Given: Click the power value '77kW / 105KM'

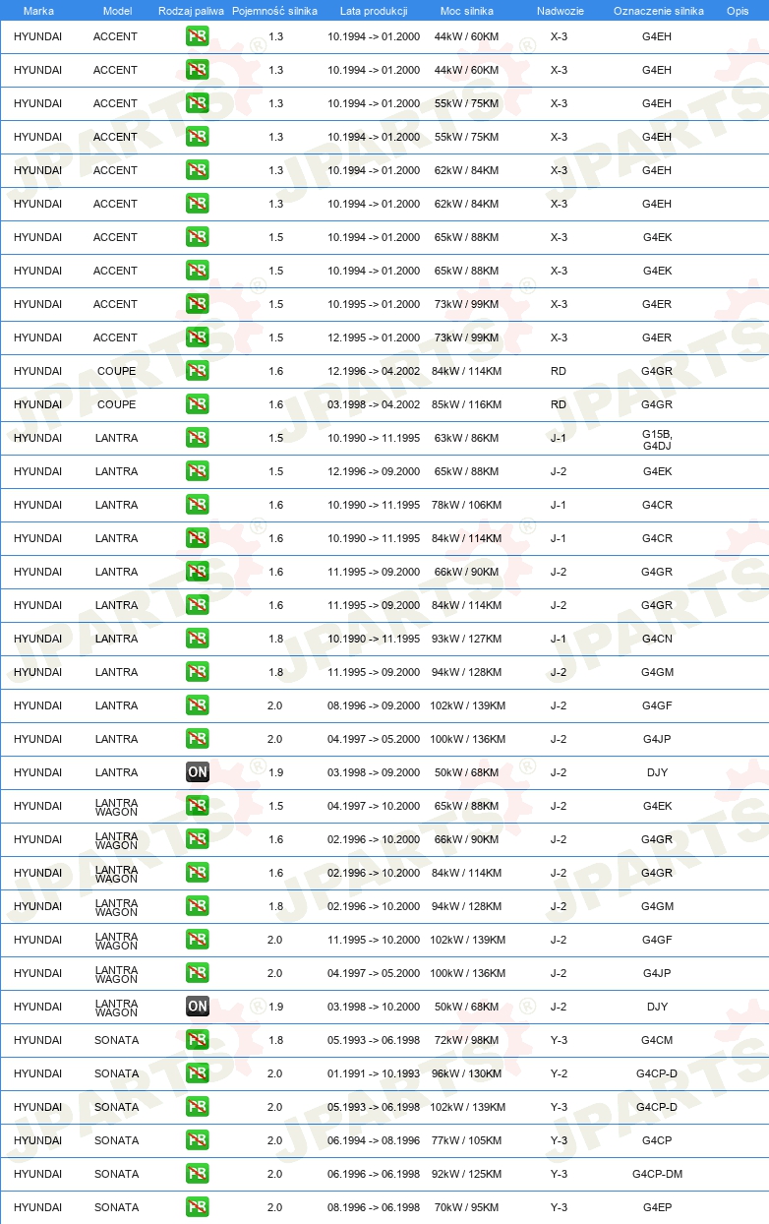Looking at the screenshot, I should coord(467,1140).
